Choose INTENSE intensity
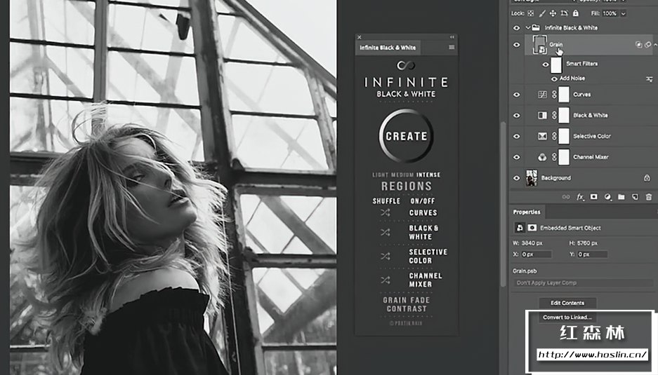Screen dimensions: 658x375 [428, 175]
